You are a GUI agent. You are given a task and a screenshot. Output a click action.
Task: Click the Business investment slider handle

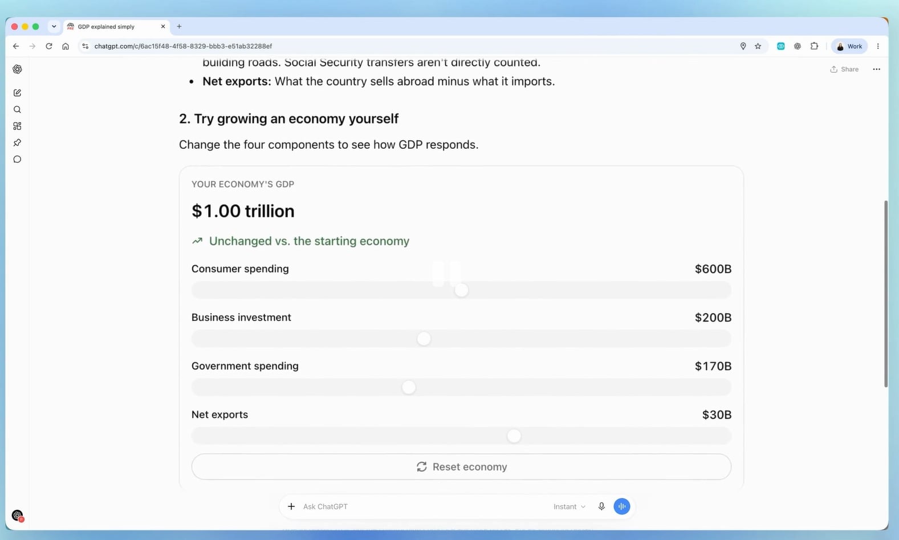click(424, 339)
